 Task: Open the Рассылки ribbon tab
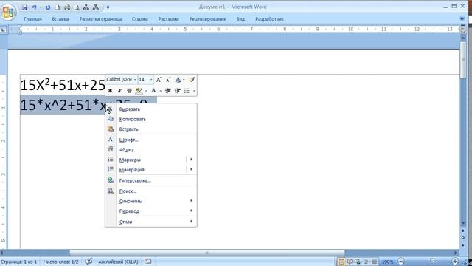point(169,19)
